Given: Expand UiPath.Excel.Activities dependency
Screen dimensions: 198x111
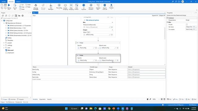Looking at the screenshot, I should click(6, 26).
